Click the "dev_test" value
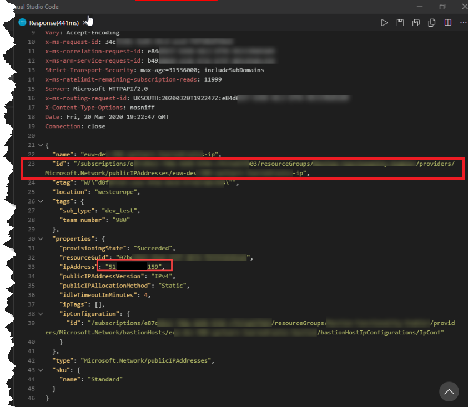 [119, 211]
